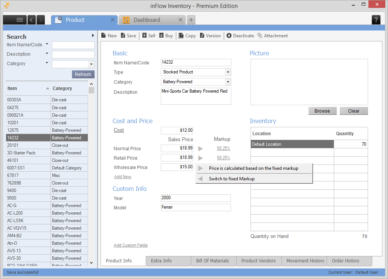Select item AC-VQV15 in the product list

(x=47, y=228)
